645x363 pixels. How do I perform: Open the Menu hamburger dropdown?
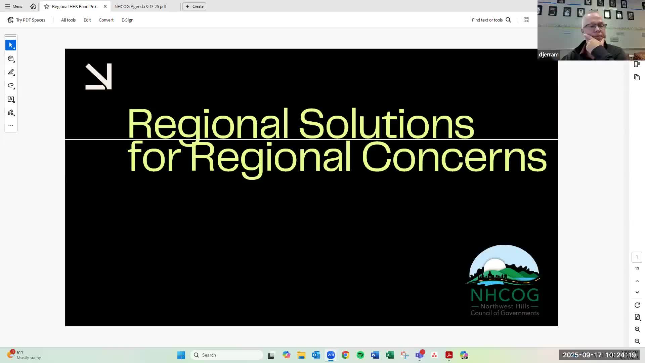point(14,6)
